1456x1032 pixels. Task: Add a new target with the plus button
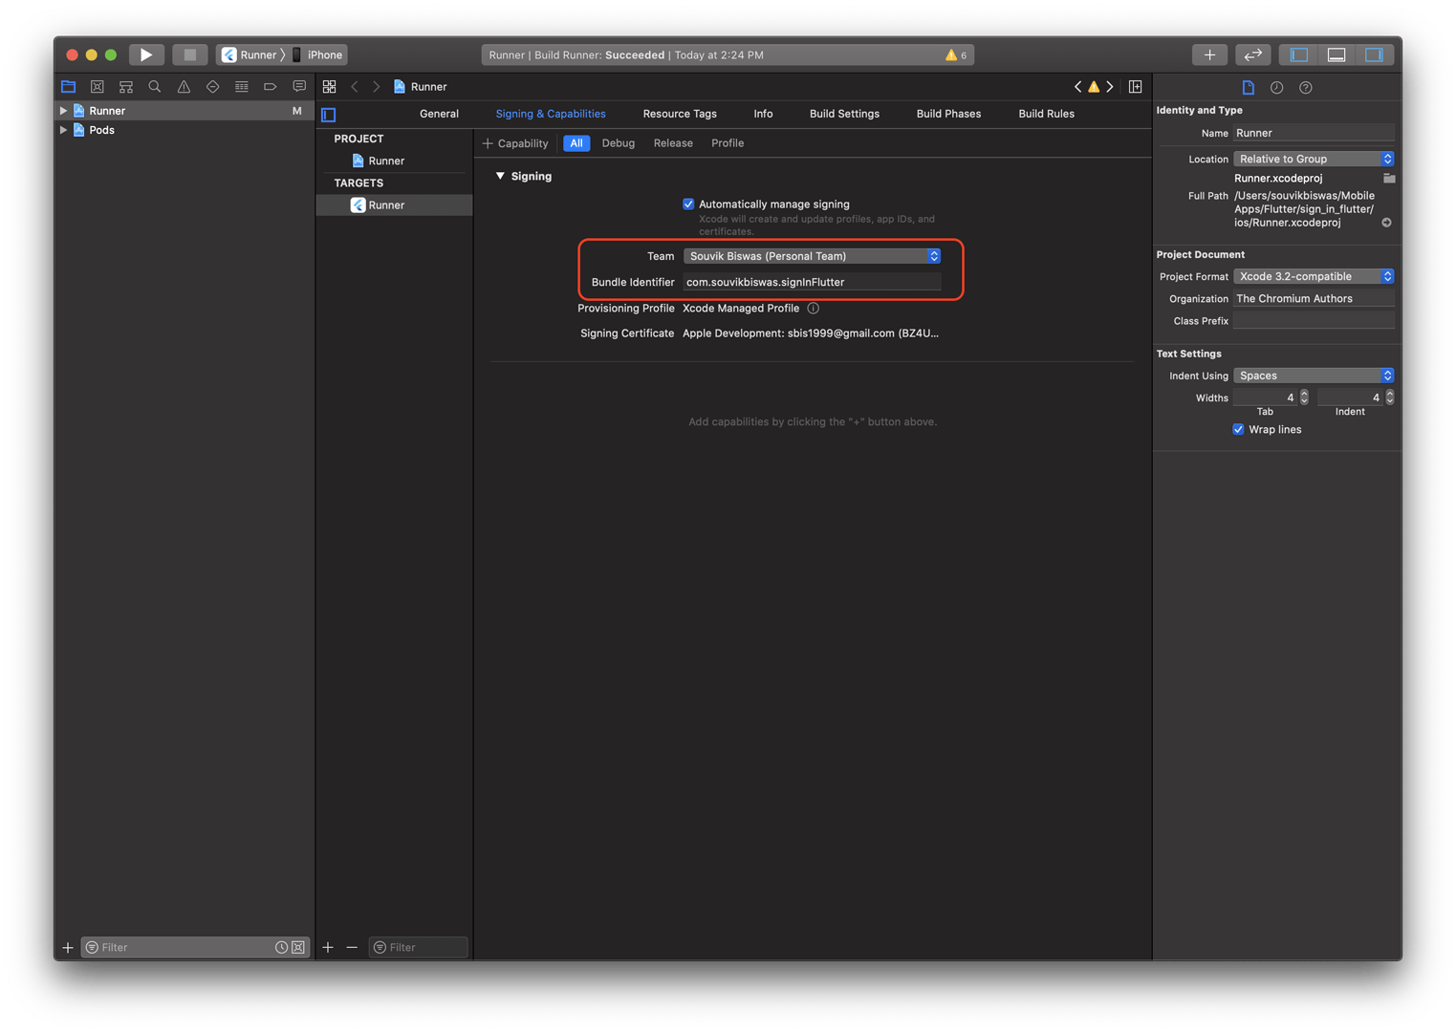click(x=328, y=948)
